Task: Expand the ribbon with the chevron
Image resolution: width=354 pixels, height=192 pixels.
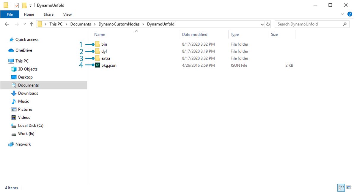Action: (x=342, y=14)
